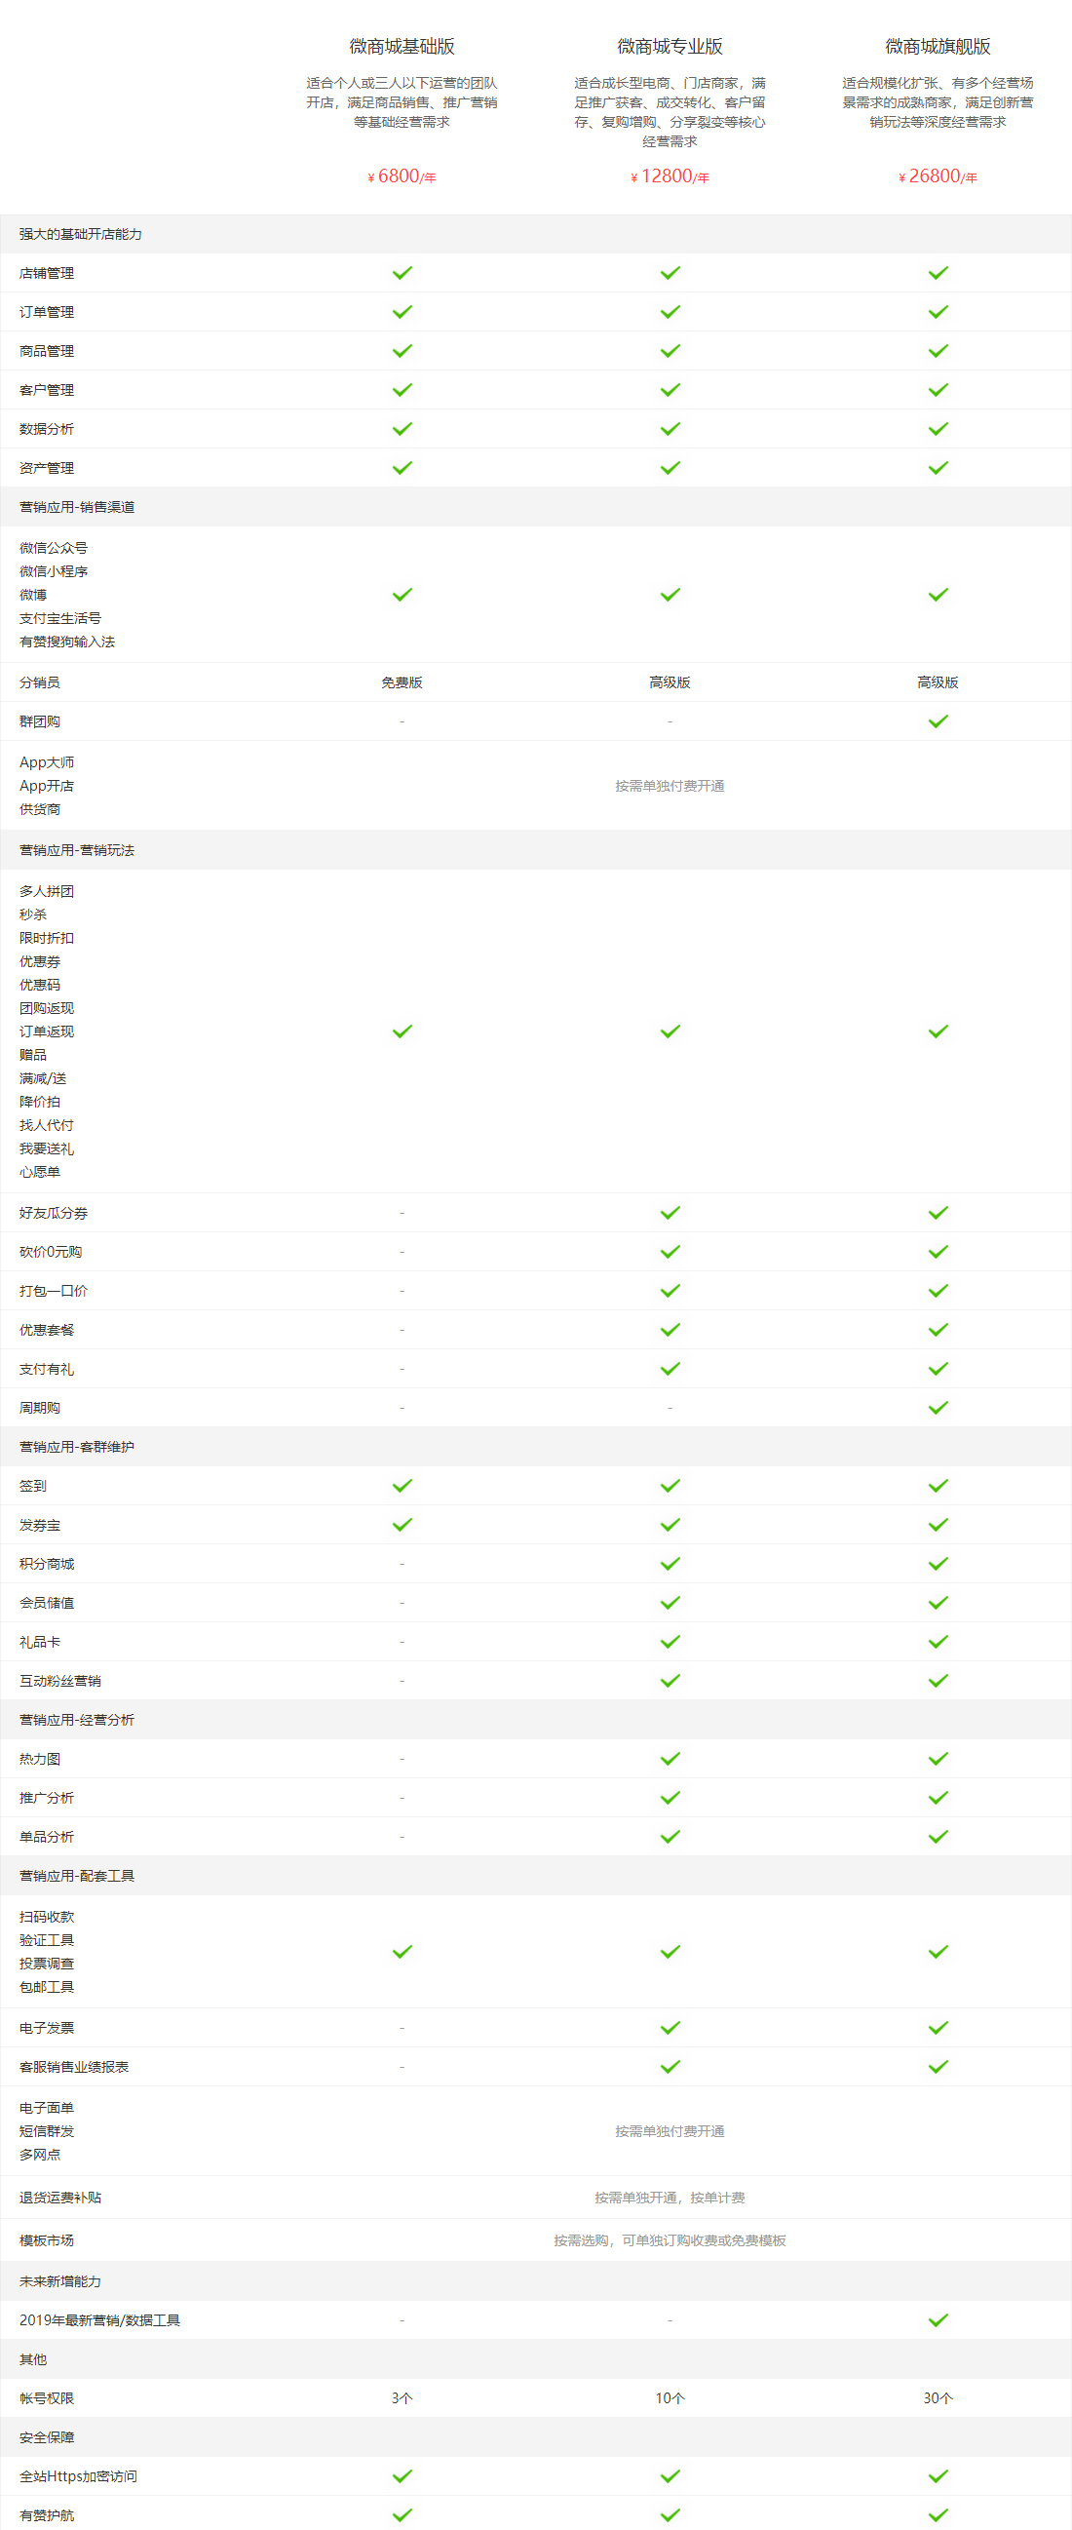Screen dimensions: 1072x2530
Task: Click the App开店 feature label
Action: click(x=46, y=786)
